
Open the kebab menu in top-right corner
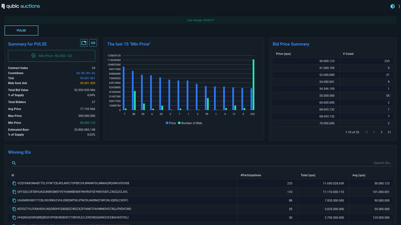click(399, 6)
